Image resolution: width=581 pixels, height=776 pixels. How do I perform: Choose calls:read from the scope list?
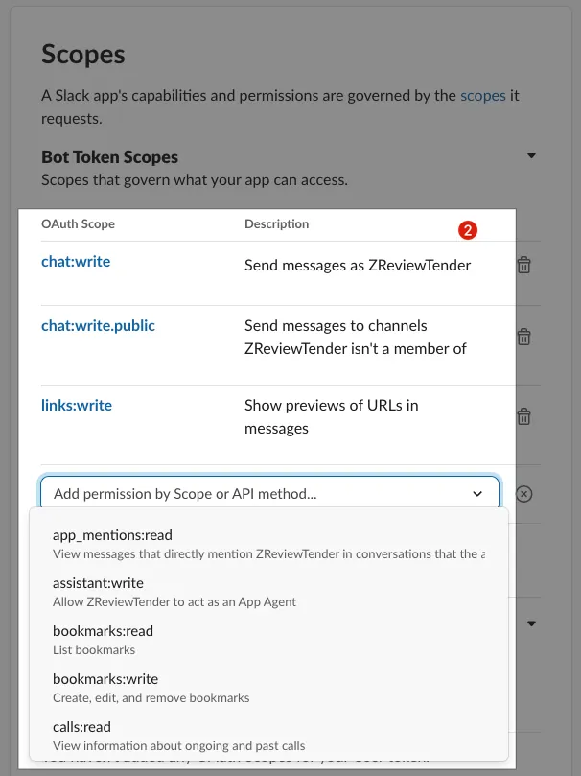pyautogui.click(x=268, y=736)
